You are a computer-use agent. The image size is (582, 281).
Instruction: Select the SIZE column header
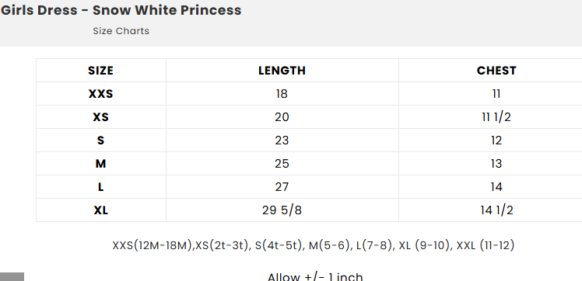click(100, 71)
